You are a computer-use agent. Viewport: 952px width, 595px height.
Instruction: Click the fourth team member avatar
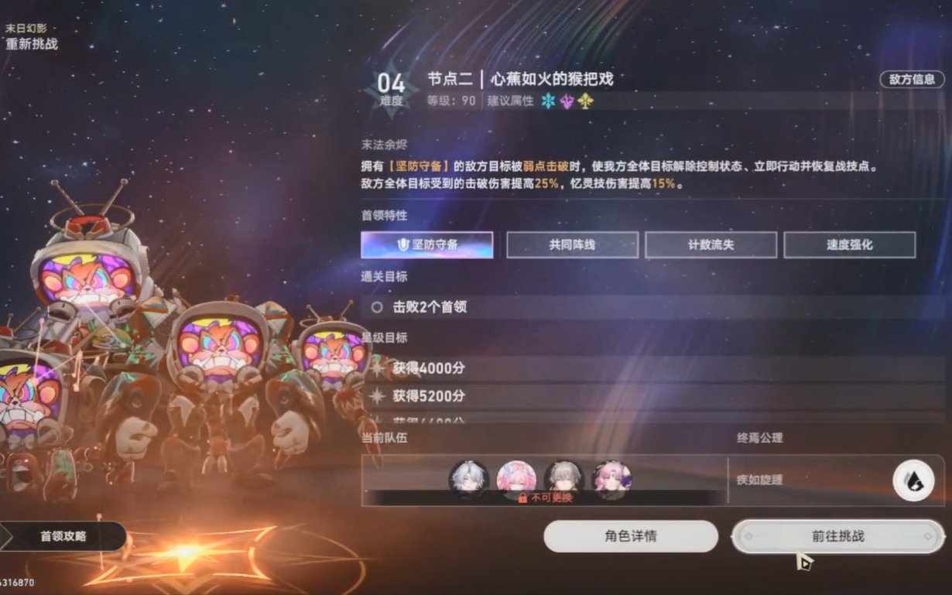(x=611, y=480)
